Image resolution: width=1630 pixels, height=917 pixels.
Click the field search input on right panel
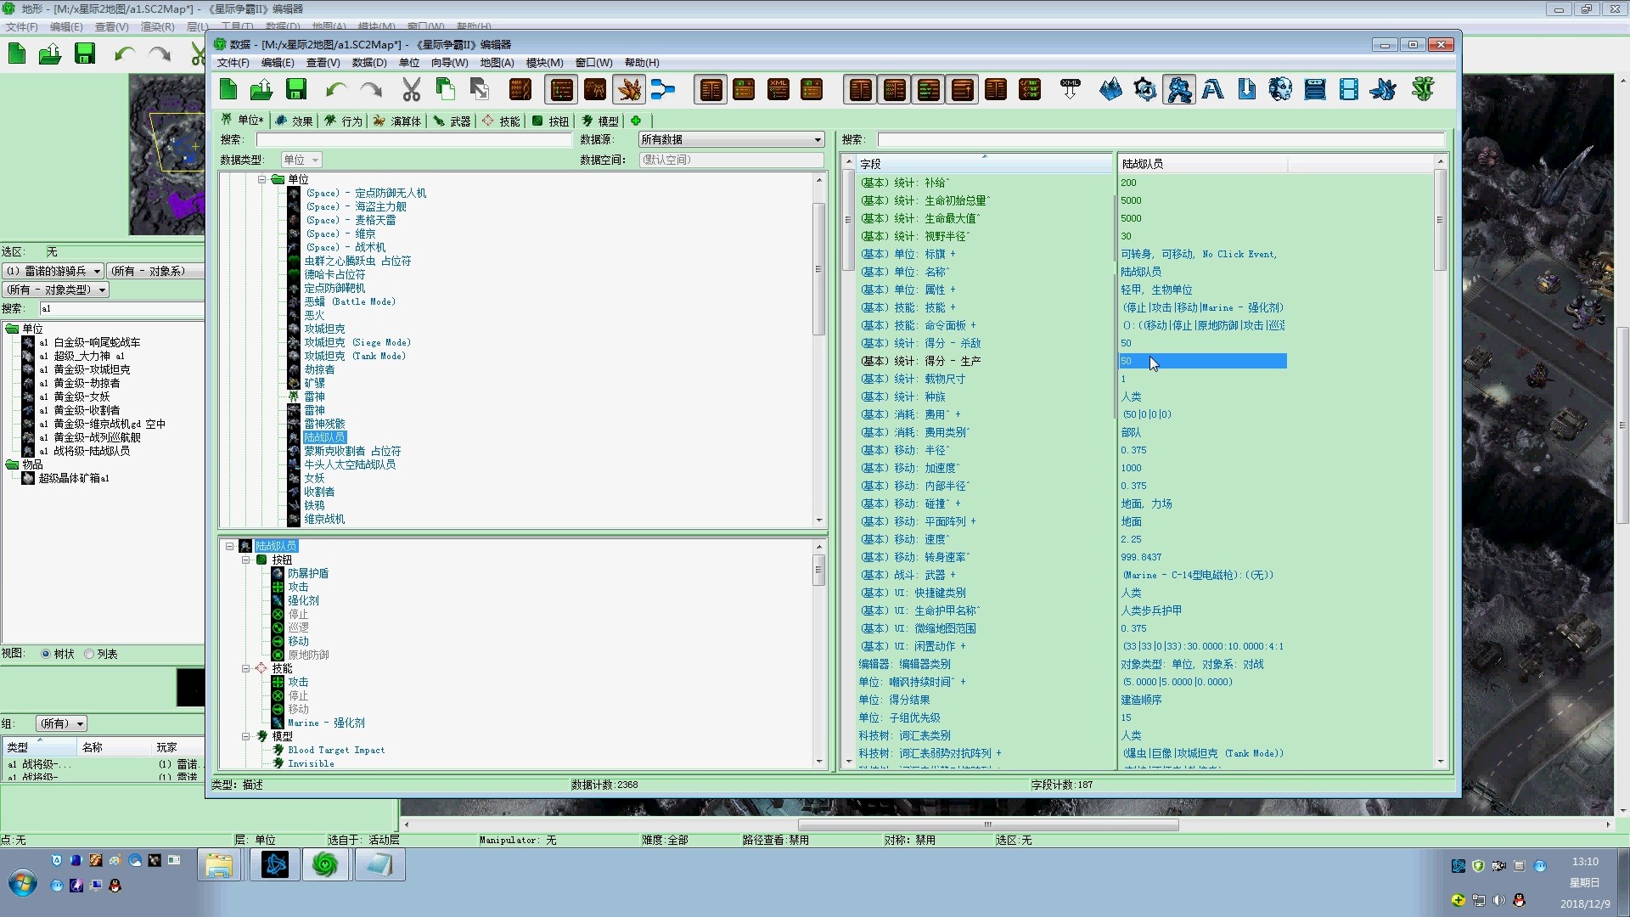point(1160,139)
